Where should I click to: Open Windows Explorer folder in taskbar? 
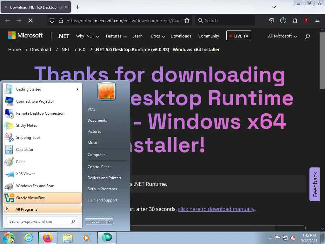pyautogui.click(x=68, y=238)
